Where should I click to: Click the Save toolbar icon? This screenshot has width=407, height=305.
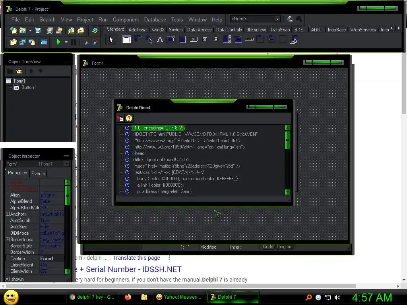pos(38,30)
